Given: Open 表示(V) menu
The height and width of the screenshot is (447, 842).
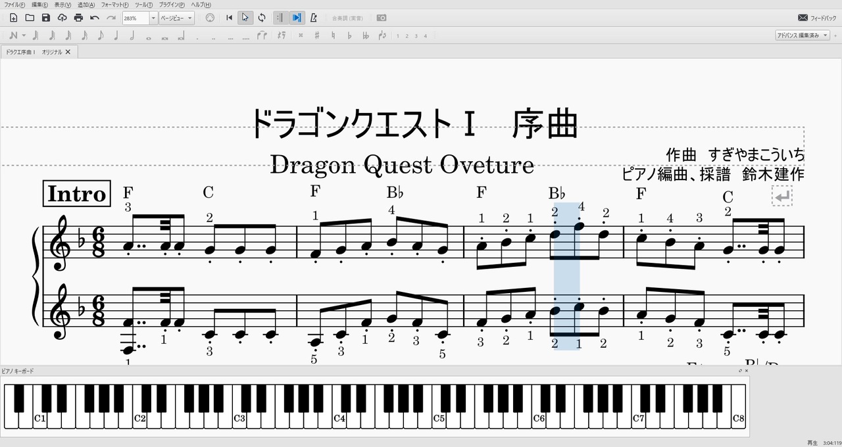Looking at the screenshot, I should point(62,5).
